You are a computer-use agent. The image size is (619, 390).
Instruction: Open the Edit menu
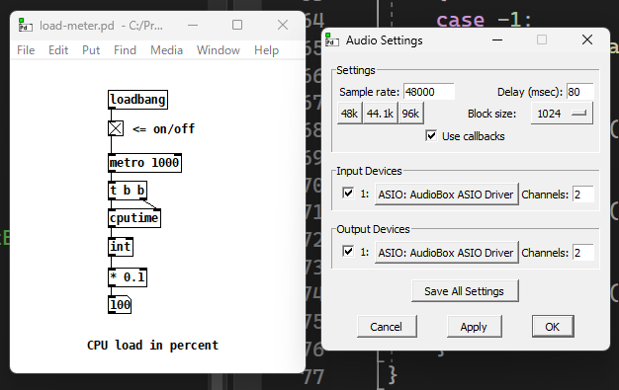58,50
